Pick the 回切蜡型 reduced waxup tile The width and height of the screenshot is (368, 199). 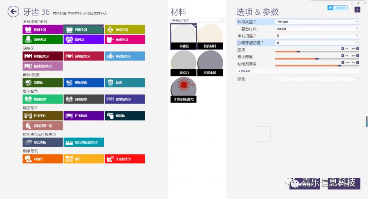[84, 99]
